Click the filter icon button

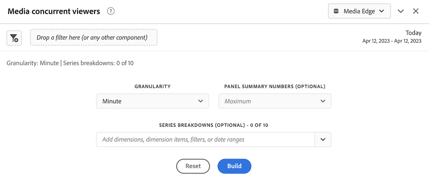click(x=14, y=38)
